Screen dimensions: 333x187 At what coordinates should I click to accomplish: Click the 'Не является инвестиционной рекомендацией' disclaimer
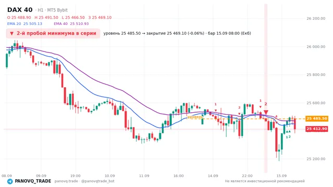pos(265,181)
